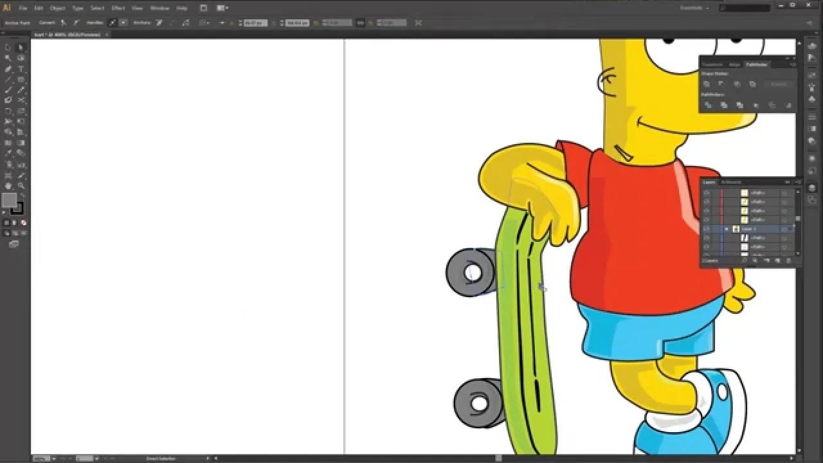Toggle visibility of <Path> just below Layer 1
This screenshot has width=823, height=463.
coord(707,238)
